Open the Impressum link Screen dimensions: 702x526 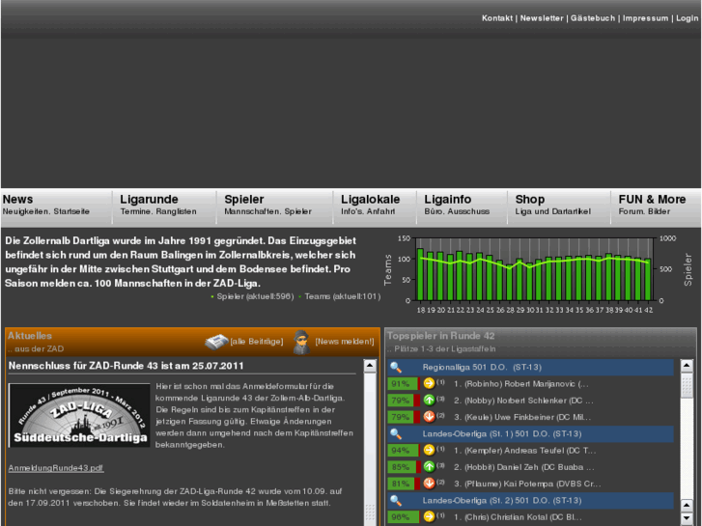click(x=645, y=18)
